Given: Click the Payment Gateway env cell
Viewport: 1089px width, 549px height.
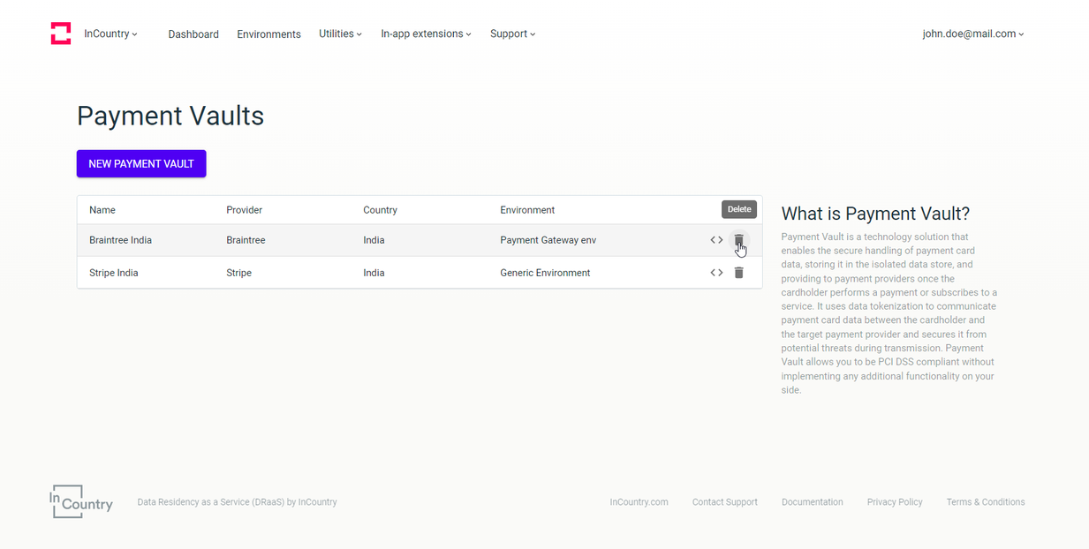Looking at the screenshot, I should coord(548,240).
